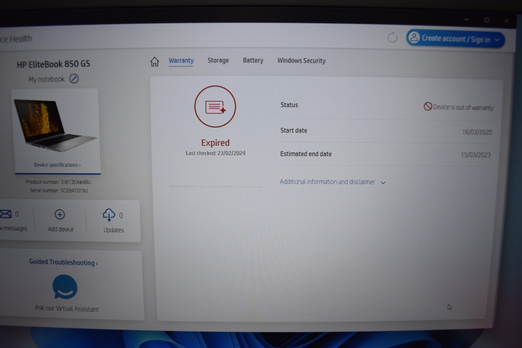Click the HP EliteBook 850 G5 title
This screenshot has height=348, width=522.
pyautogui.click(x=53, y=64)
